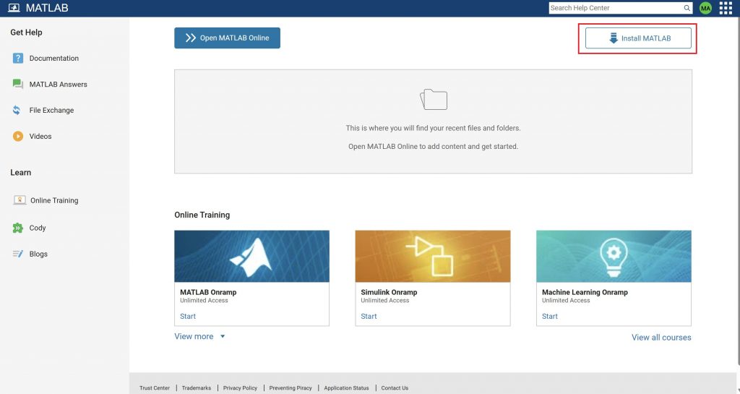Click the MATLAB header title text
740x394 pixels.
47,8
